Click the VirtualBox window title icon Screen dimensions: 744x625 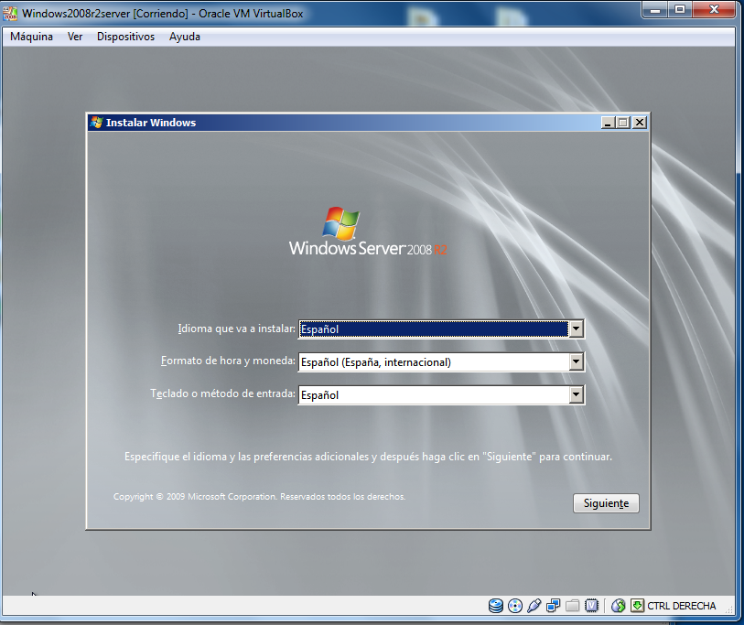(11, 11)
